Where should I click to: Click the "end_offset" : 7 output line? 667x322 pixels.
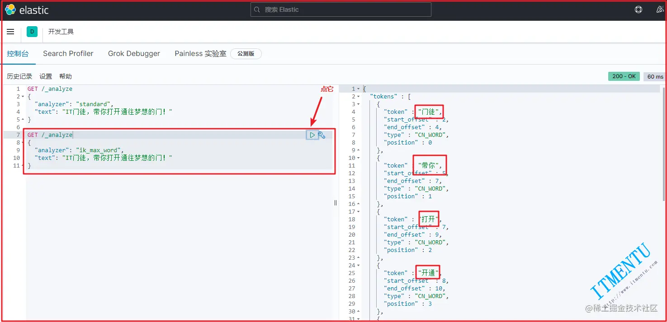[412, 181]
